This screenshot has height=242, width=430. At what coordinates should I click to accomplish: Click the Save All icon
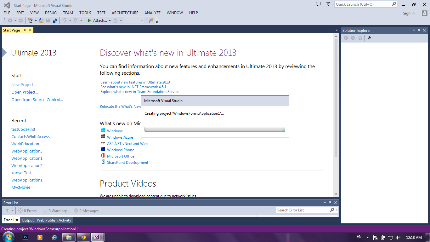55,20
